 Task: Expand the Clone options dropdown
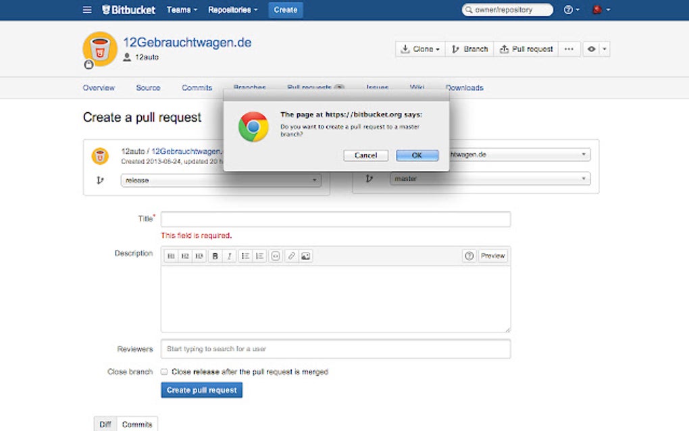tap(434, 49)
